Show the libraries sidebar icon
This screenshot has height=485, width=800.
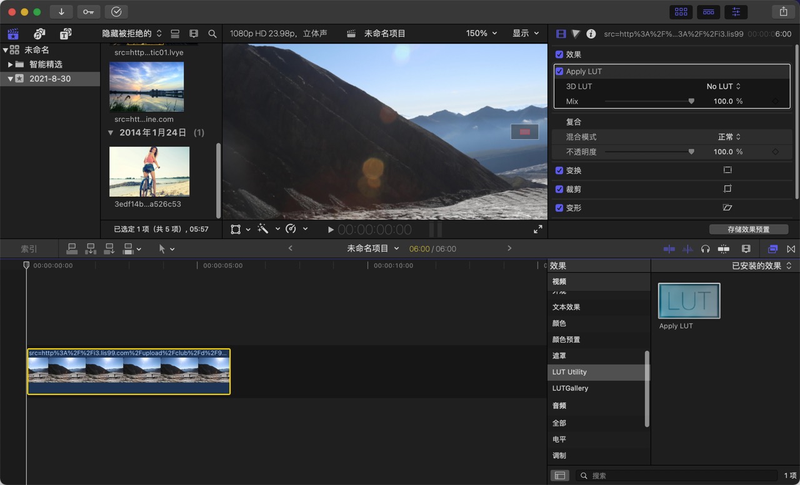(13, 34)
